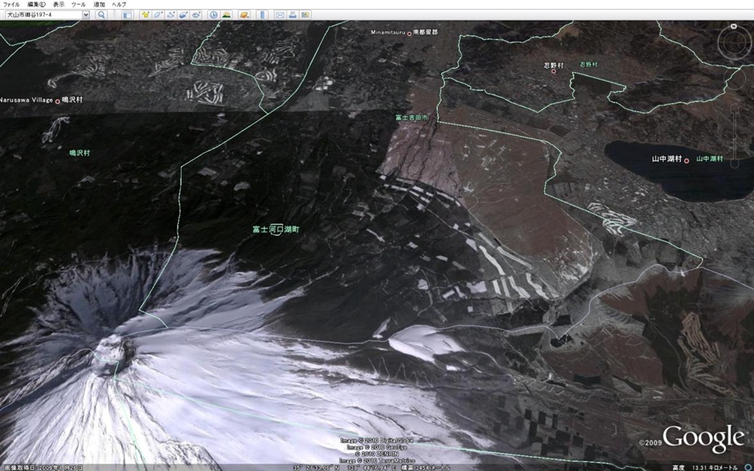This screenshot has width=754, height=471.
Task: Click the magnifier search button
Action: [102, 15]
